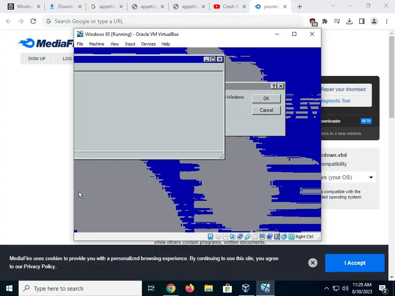
Task: Open the View menu in VirtualBox
Action: [115, 44]
